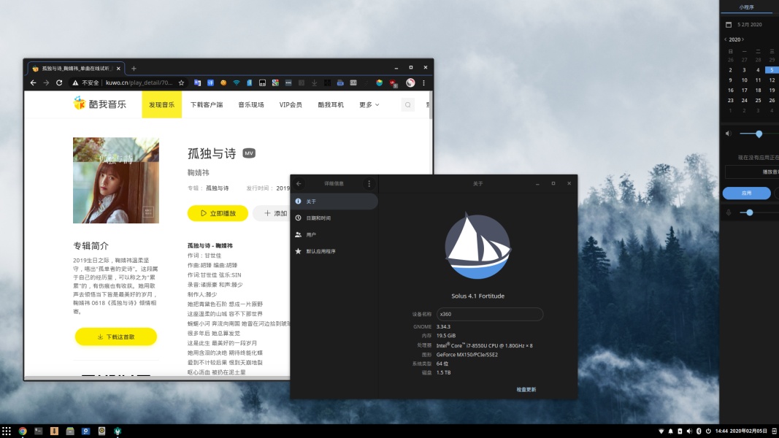Click the 立即播放 play button
The image size is (779, 438).
coord(218,213)
